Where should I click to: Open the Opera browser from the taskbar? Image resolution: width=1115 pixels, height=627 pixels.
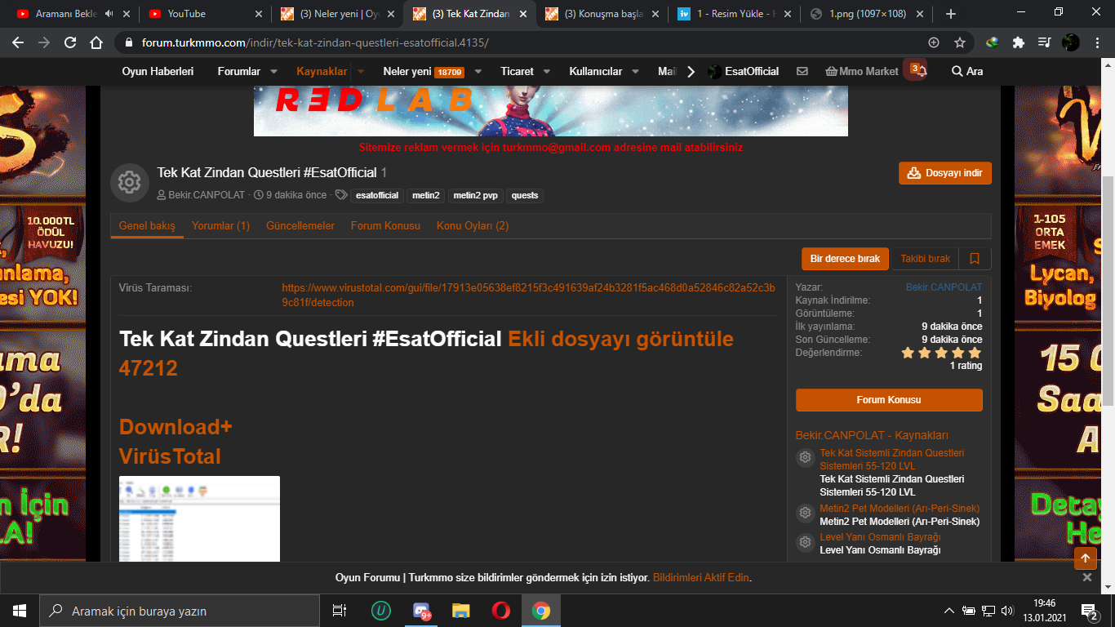[501, 611]
